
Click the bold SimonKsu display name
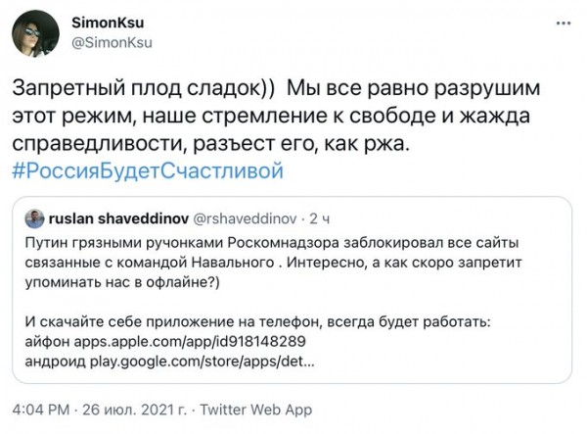click(x=108, y=23)
